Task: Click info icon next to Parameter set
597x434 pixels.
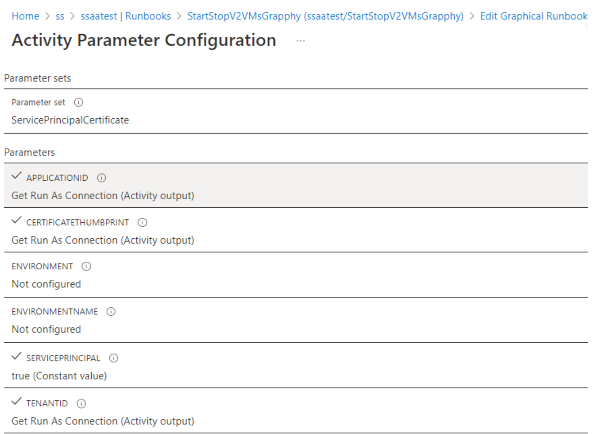Action: pyautogui.click(x=79, y=103)
